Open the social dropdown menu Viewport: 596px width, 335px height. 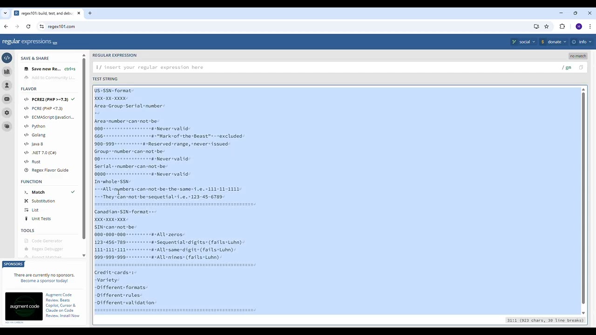pyautogui.click(x=524, y=42)
